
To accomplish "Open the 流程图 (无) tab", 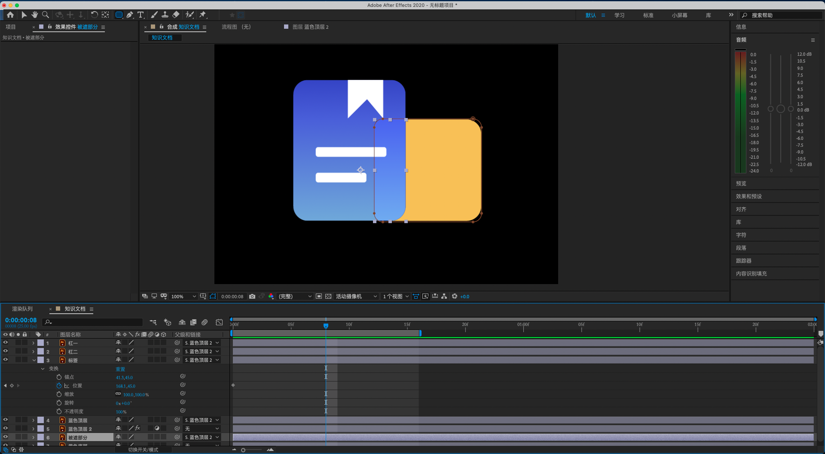I will (236, 27).
